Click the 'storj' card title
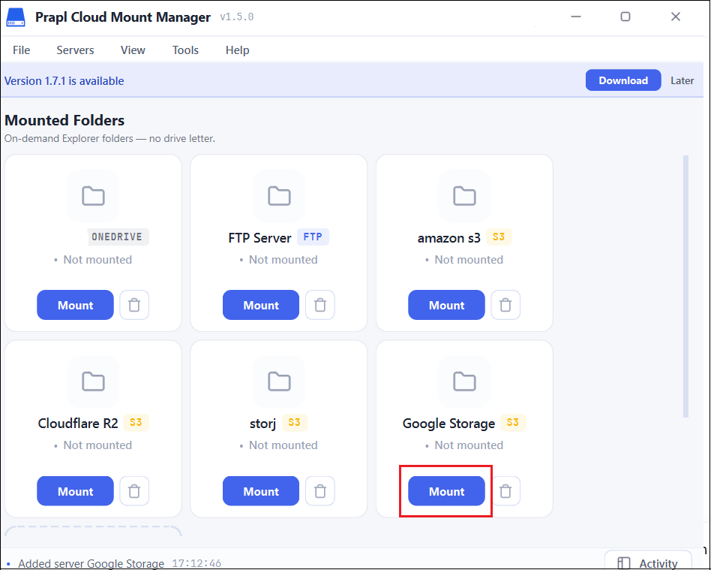 coord(263,424)
